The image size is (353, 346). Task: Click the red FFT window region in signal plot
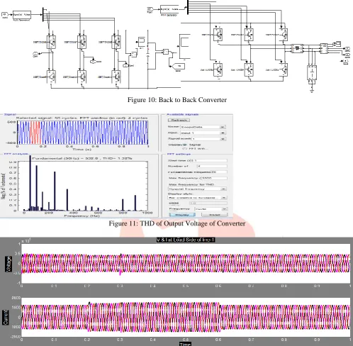pos(35,133)
